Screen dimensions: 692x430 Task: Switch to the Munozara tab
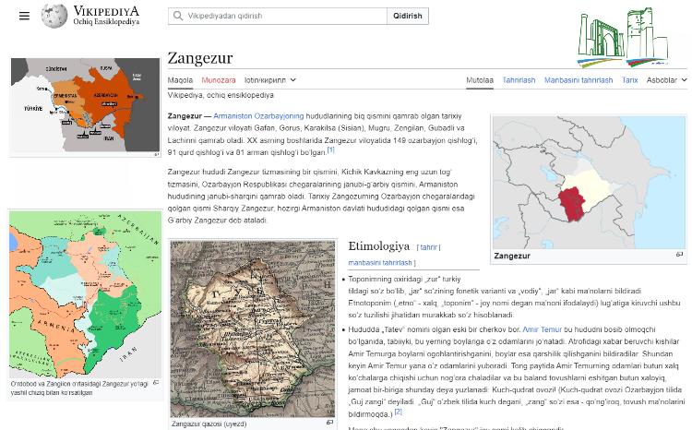(x=219, y=80)
